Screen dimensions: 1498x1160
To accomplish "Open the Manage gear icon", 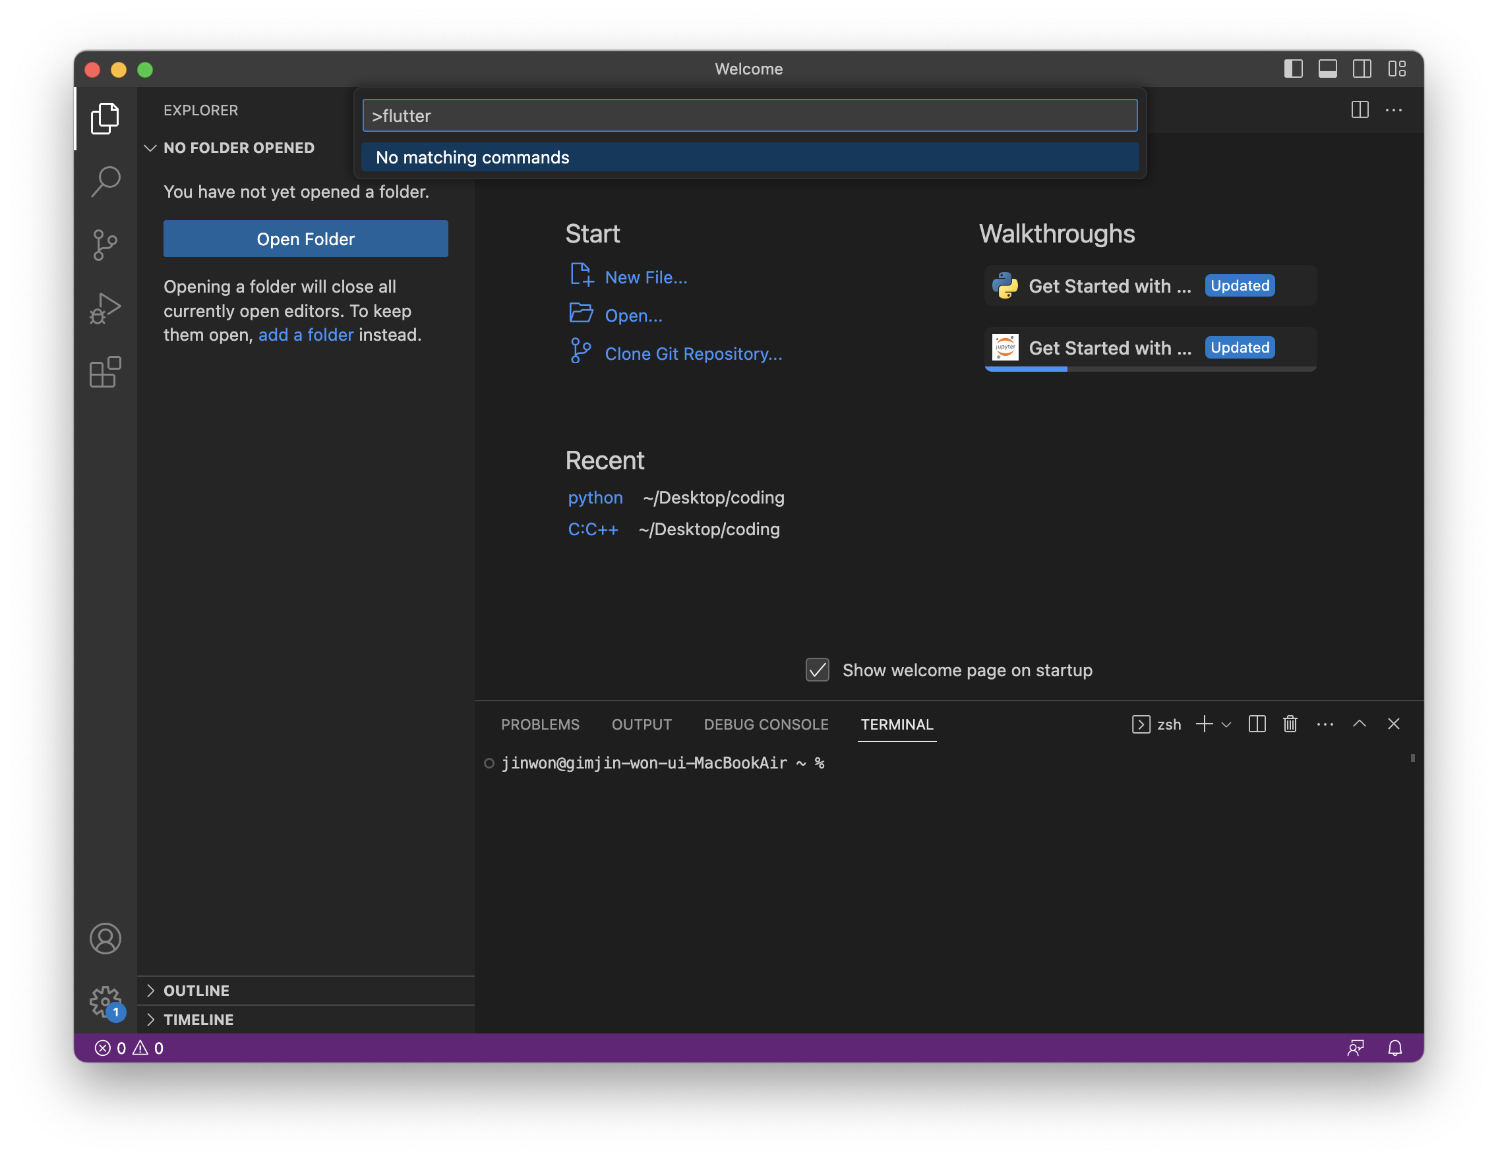I will (x=105, y=1002).
